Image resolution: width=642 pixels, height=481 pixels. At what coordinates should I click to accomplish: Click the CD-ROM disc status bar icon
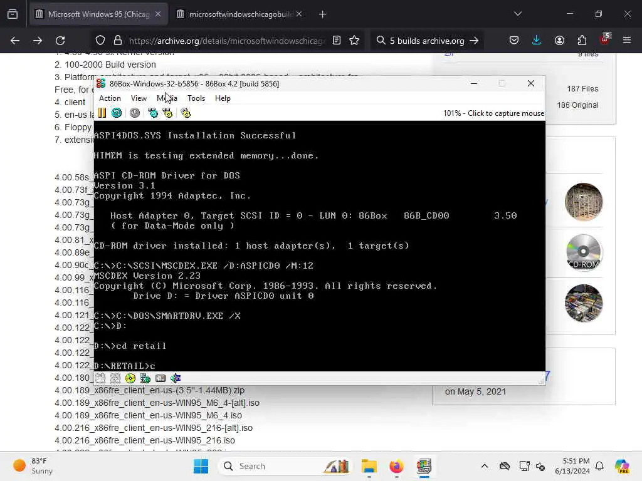click(130, 378)
